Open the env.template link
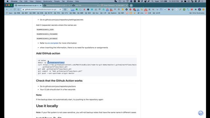Screen dimensions: 210x118 53,43
